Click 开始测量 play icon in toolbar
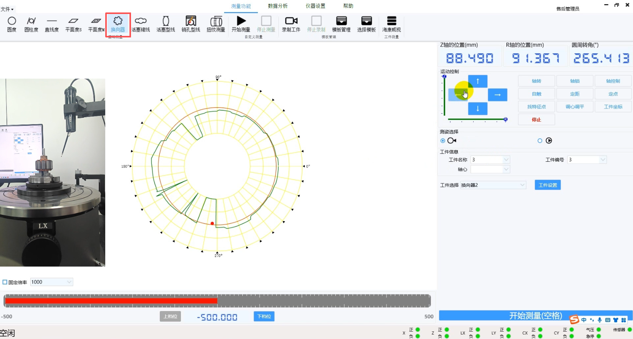This screenshot has height=339, width=633. click(x=241, y=24)
